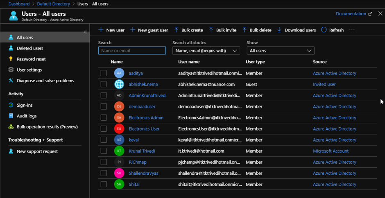Click the Sign-ins icon under Activity

click(x=11, y=105)
